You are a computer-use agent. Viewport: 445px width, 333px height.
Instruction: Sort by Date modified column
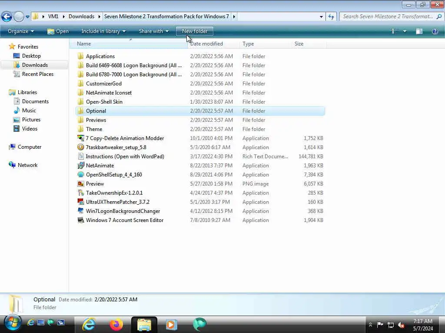click(213, 44)
